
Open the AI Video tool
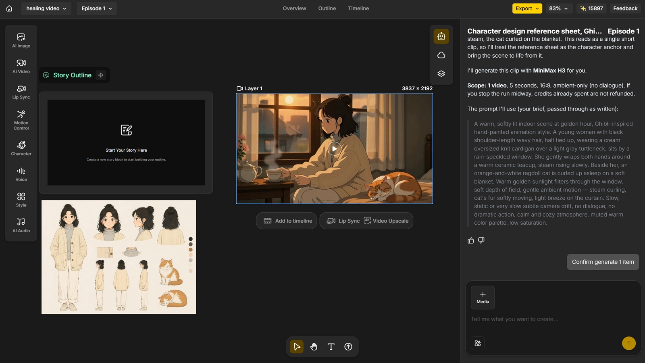(21, 67)
